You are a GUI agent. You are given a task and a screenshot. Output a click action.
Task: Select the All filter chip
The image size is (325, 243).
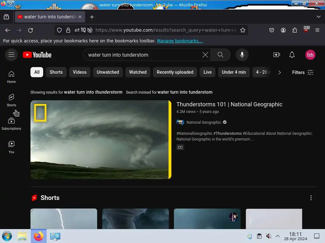coord(37,72)
